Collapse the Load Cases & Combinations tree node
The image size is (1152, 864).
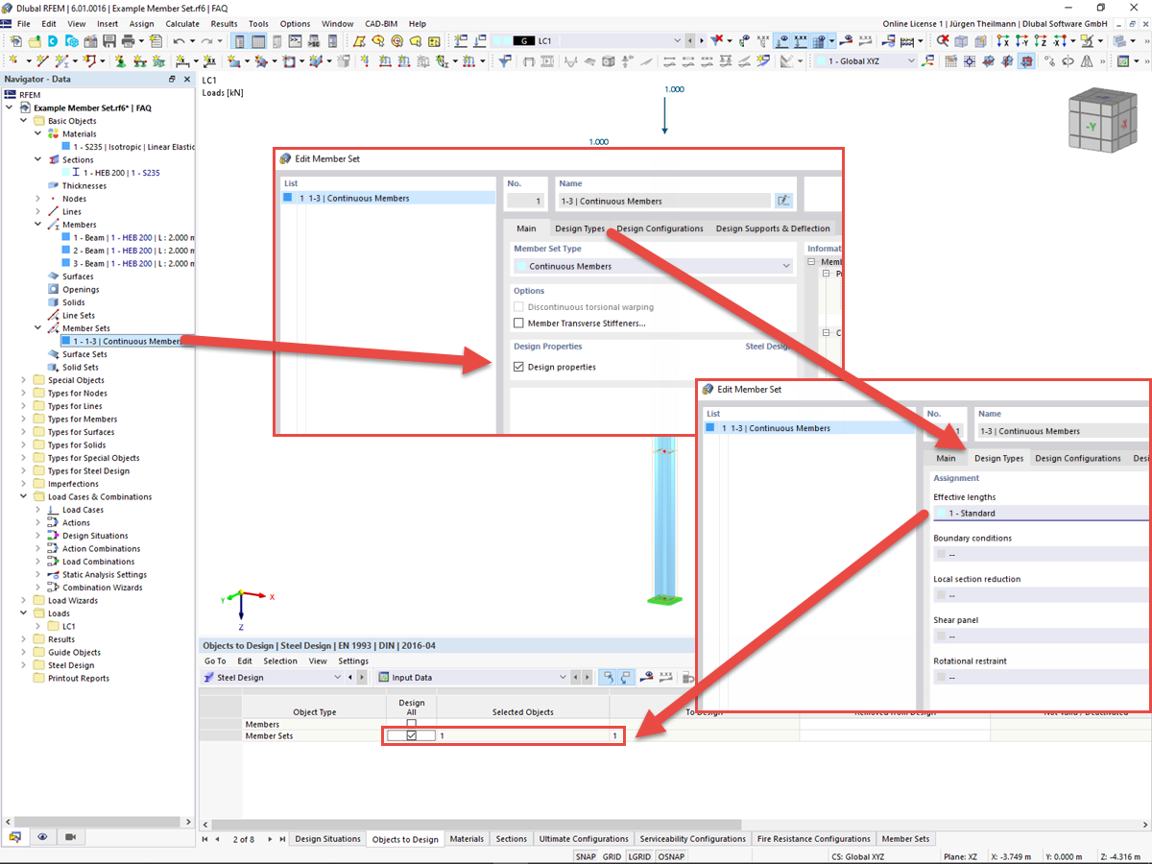tap(22, 496)
